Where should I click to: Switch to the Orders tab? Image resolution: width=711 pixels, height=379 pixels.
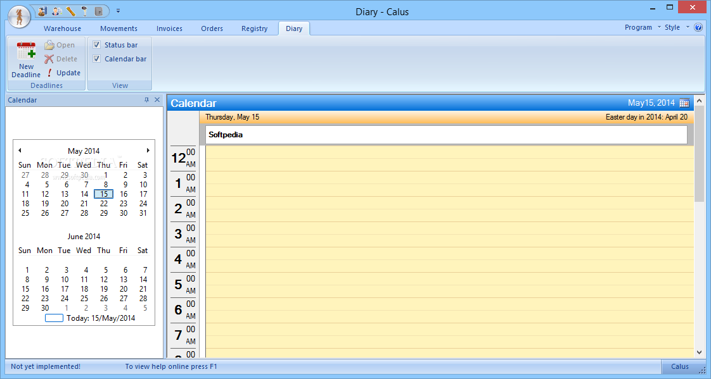coord(212,28)
